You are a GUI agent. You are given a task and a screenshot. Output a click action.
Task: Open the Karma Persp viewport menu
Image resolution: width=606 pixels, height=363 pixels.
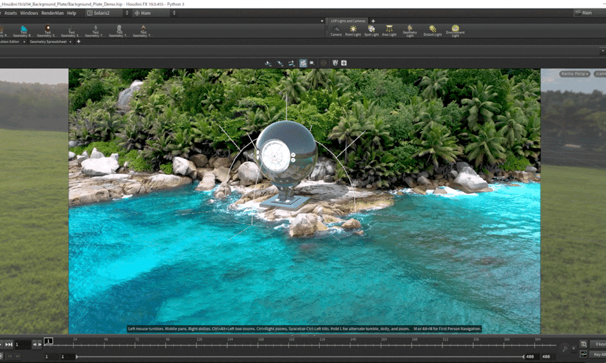[x=574, y=74]
